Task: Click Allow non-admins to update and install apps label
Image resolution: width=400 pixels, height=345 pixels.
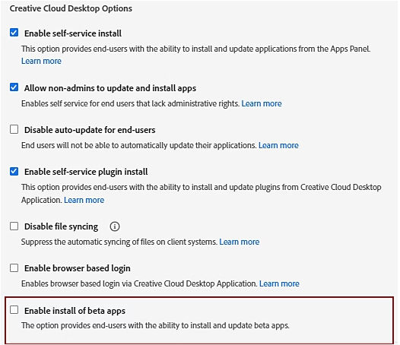Action: tap(110, 88)
